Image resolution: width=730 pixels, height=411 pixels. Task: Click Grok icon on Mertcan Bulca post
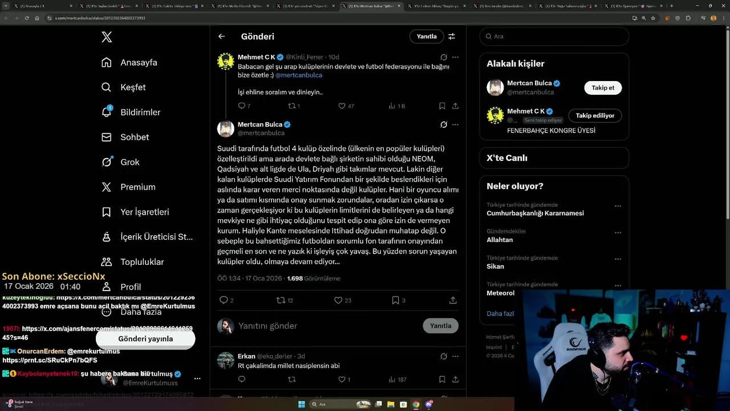(x=443, y=124)
